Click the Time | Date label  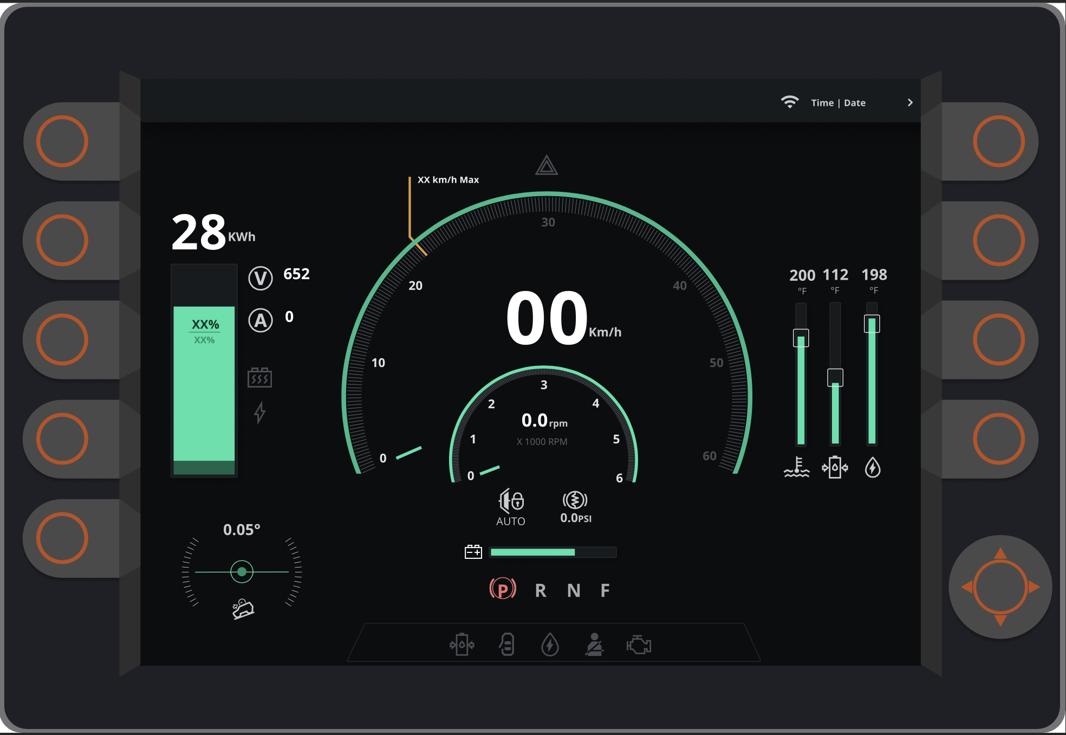point(838,102)
